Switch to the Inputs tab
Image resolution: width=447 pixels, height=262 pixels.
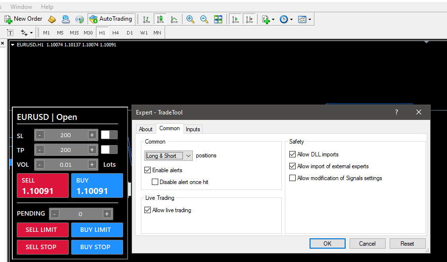[193, 129]
